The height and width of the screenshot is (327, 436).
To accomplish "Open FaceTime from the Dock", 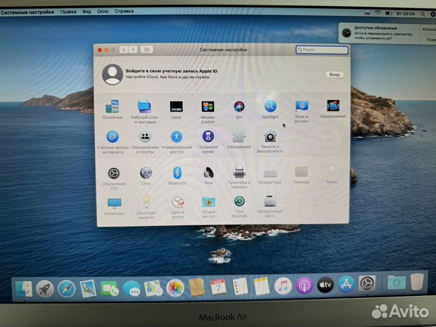I will (109, 288).
